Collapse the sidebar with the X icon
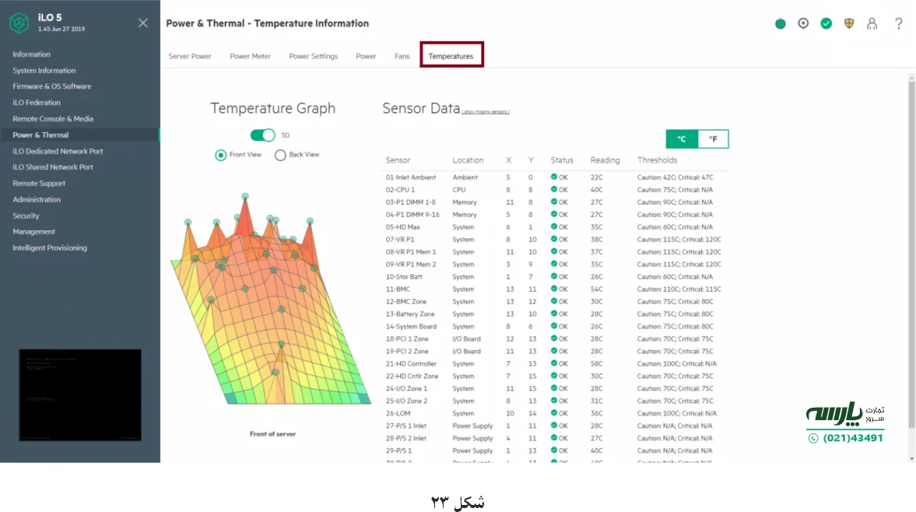Image resolution: width=916 pixels, height=512 pixels. point(142,23)
